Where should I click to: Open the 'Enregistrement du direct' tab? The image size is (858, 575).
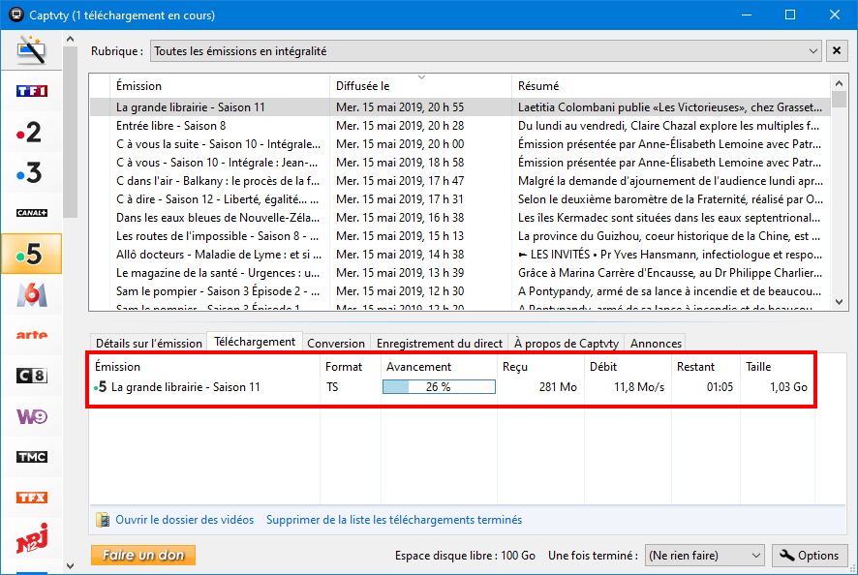[x=440, y=343]
